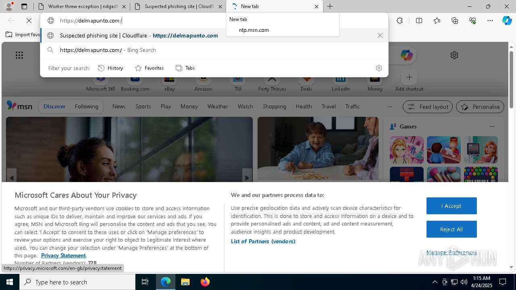The image size is (516, 290).
Task: Go to MSN Shopping section
Action: [x=274, y=106]
